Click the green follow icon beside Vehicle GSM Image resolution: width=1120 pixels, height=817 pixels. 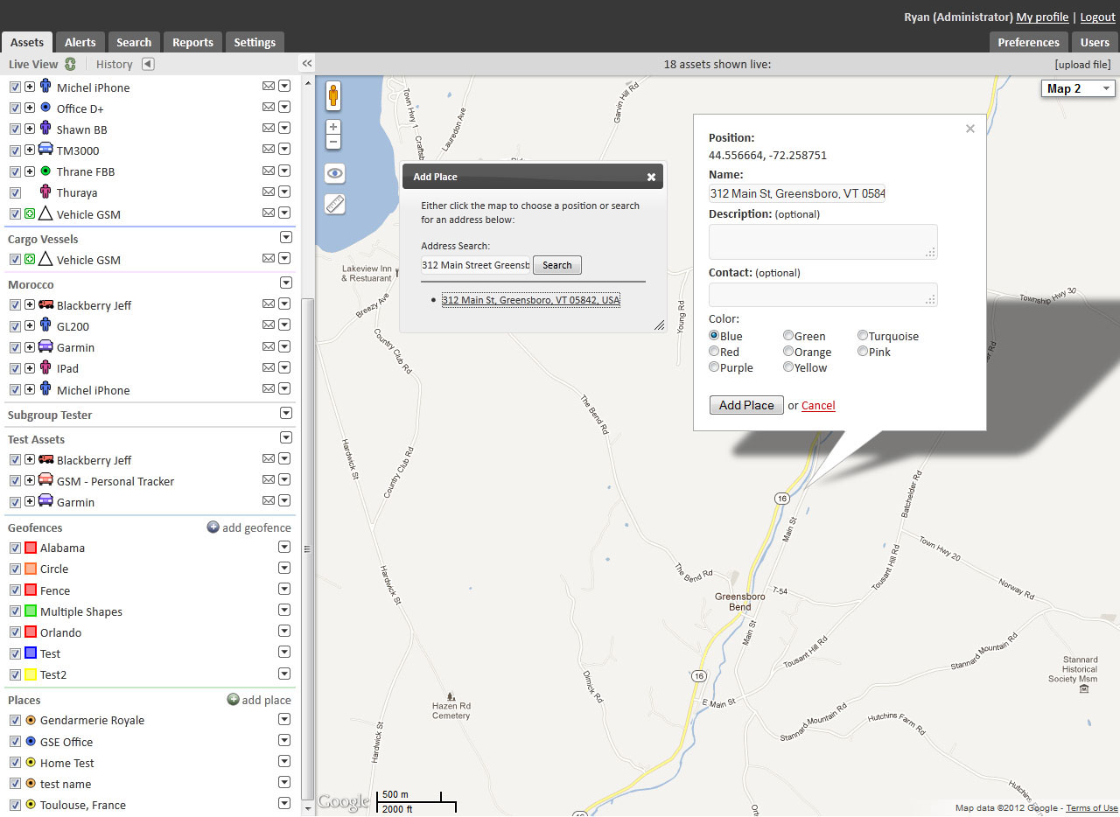tap(29, 213)
